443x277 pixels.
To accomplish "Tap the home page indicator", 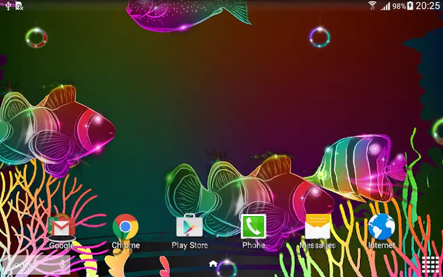I will 213,264.
